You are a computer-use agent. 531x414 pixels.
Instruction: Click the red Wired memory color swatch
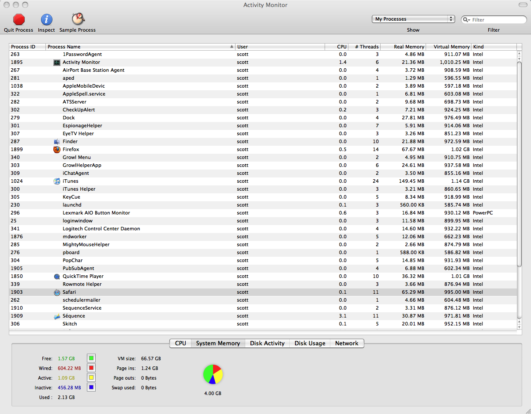tap(91, 368)
